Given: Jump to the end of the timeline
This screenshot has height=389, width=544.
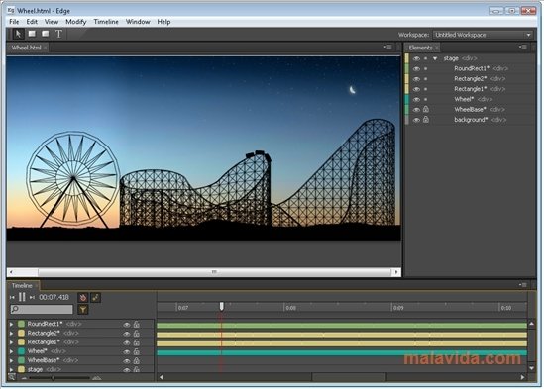Looking at the screenshot, I should [x=32, y=297].
